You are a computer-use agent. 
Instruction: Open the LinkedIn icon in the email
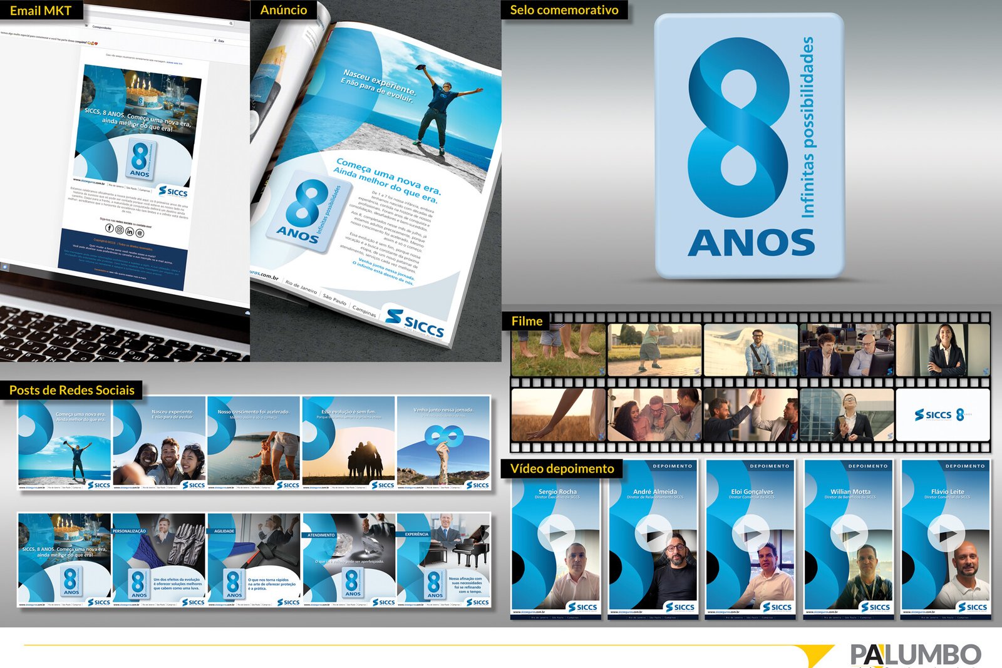[x=130, y=232]
